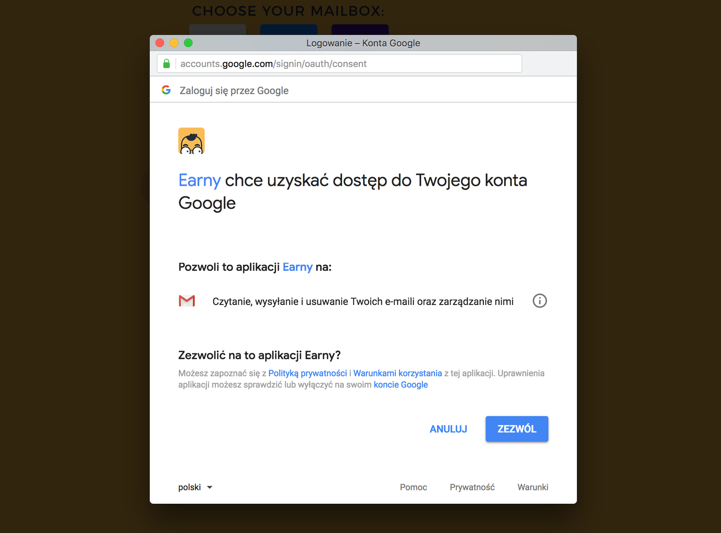
Task: Click "ANULUJ" to cancel the request
Action: click(x=448, y=429)
